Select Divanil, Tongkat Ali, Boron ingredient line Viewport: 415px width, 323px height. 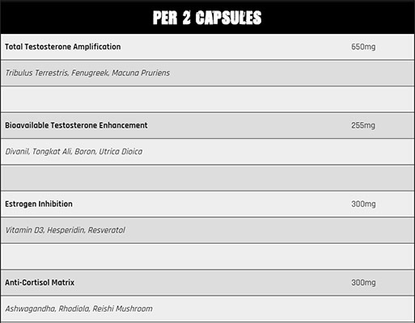pos(74,152)
